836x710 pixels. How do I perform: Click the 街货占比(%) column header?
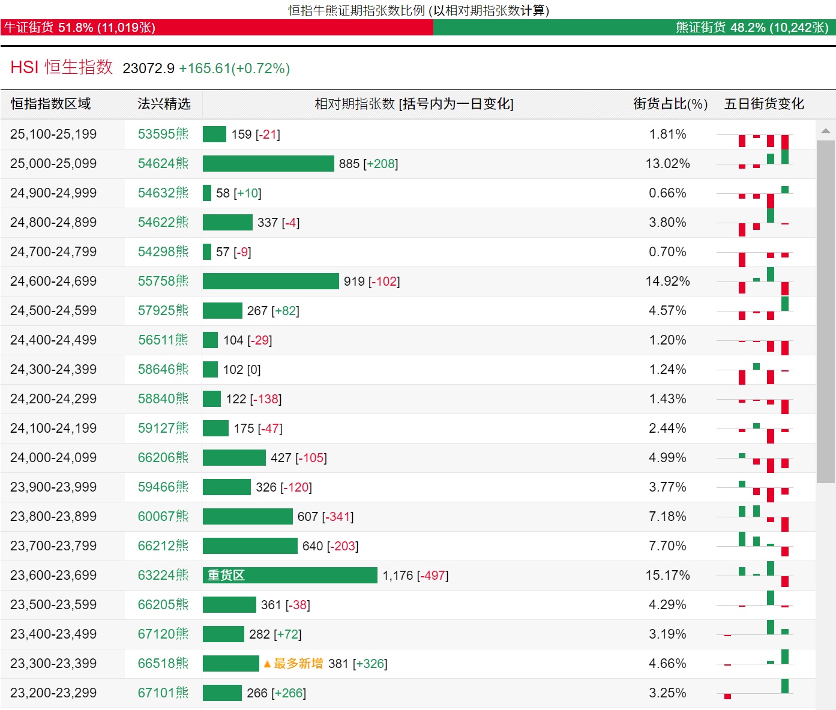click(670, 104)
